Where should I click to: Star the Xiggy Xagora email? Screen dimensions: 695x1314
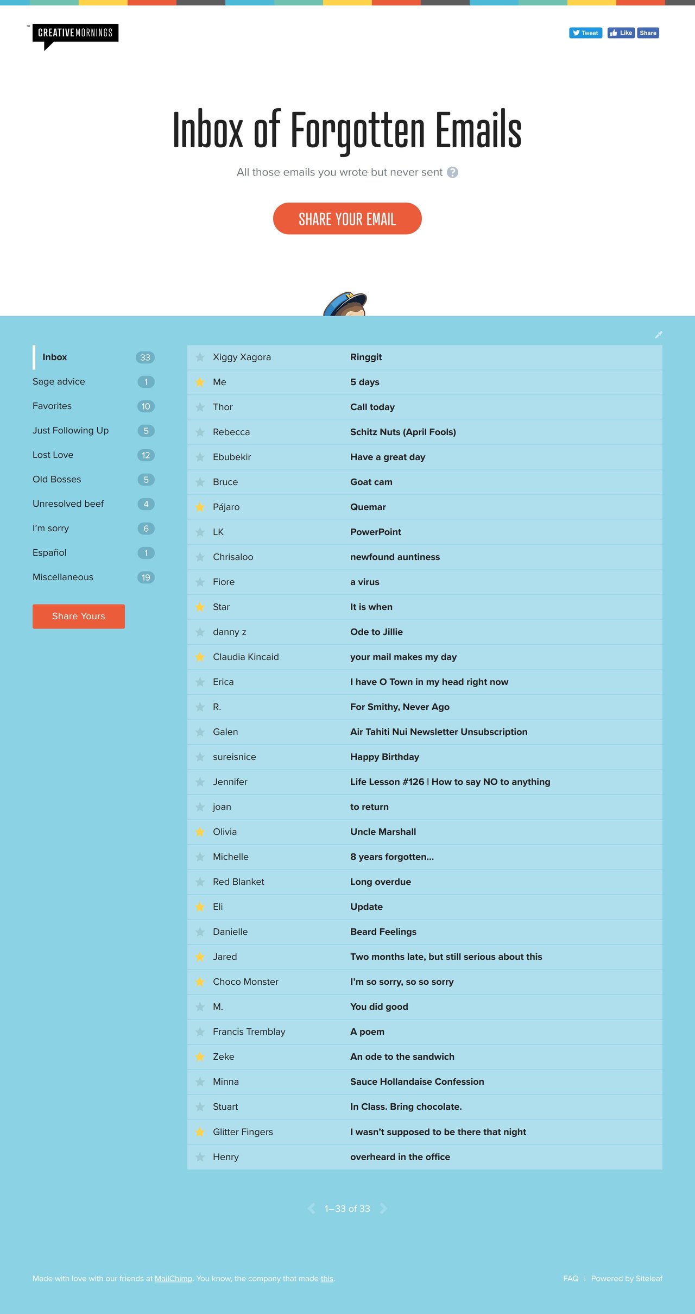coord(200,357)
